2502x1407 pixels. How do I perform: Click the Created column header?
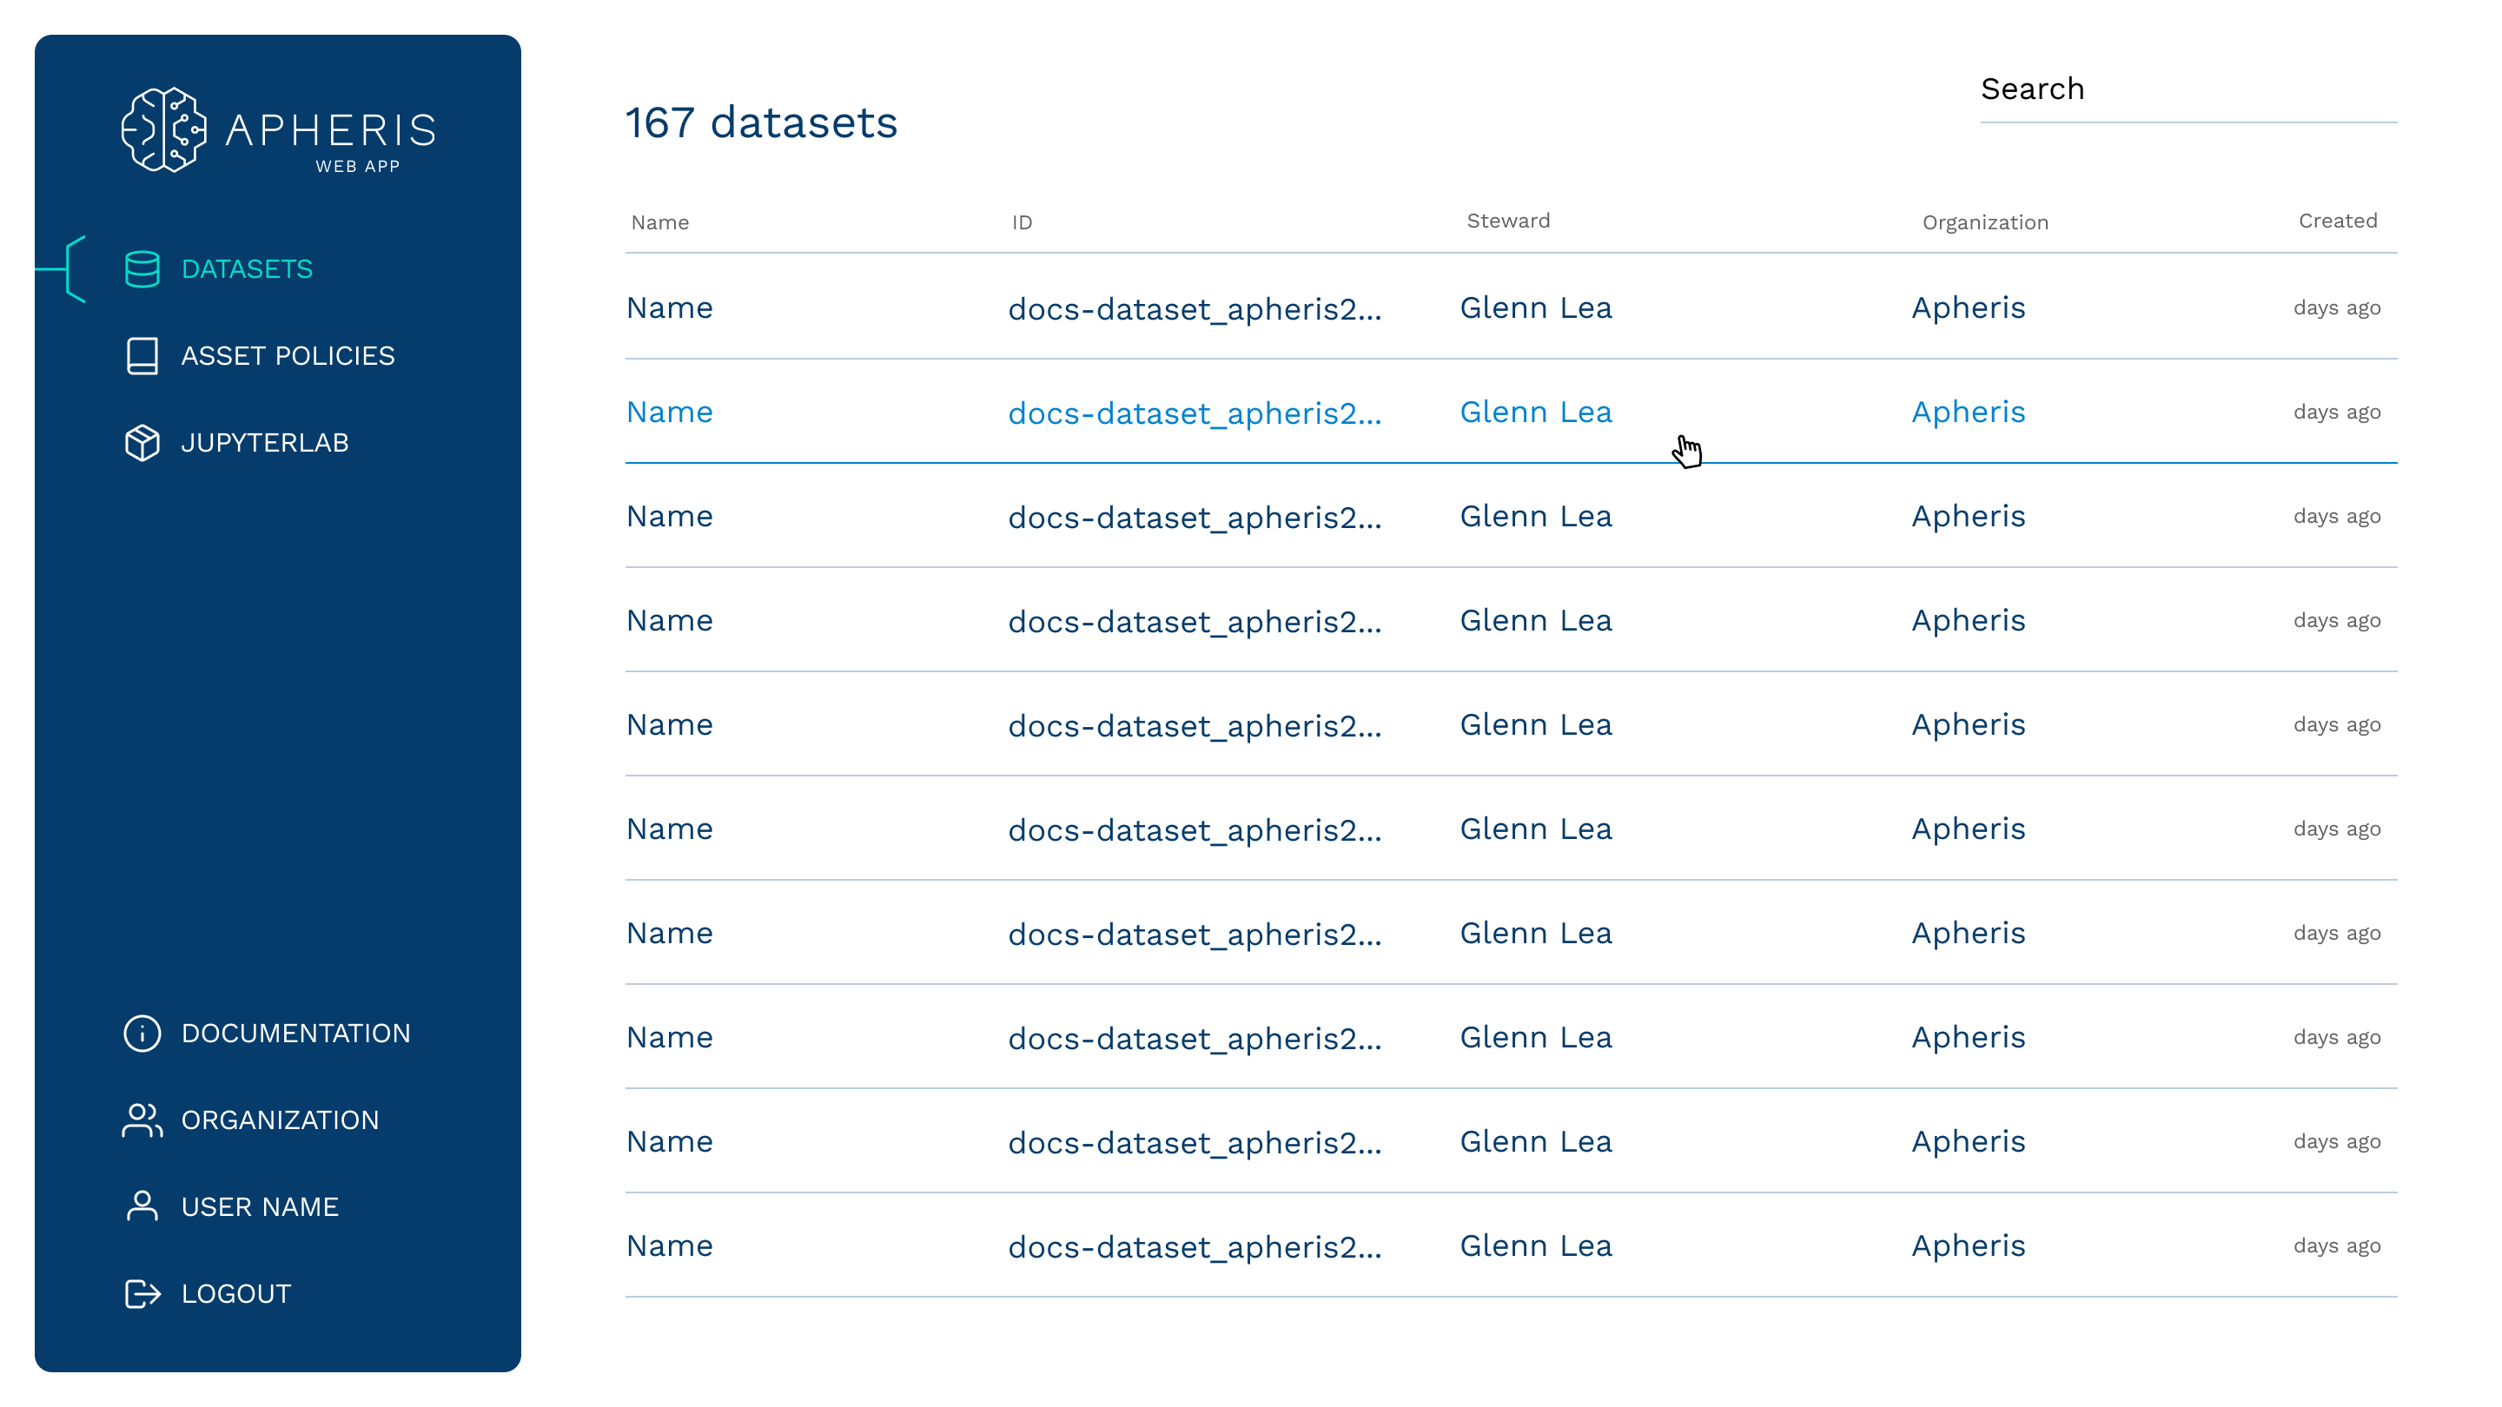(x=2337, y=221)
